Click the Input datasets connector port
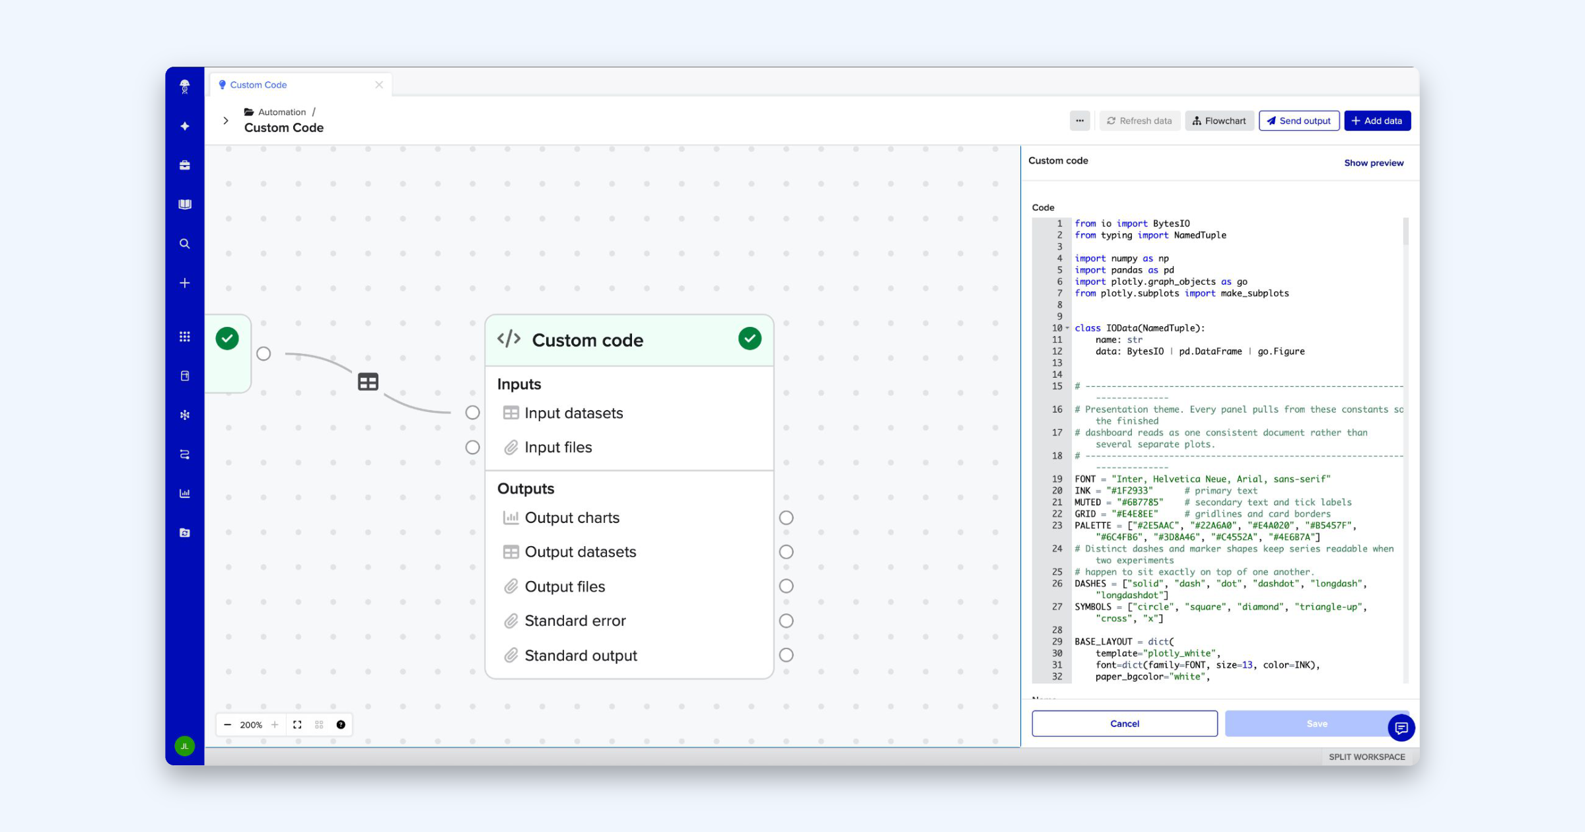This screenshot has height=832, width=1585. point(473,413)
